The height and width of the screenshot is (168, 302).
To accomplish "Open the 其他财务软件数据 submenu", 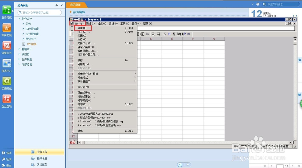I will pos(105,74).
